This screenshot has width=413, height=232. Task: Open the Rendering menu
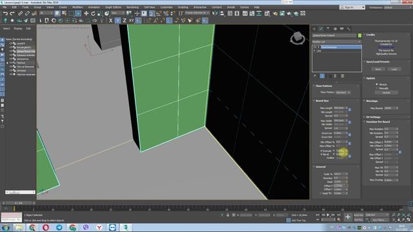(132, 7)
